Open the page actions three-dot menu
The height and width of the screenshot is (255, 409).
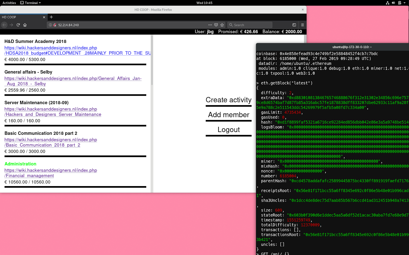pos(210,25)
